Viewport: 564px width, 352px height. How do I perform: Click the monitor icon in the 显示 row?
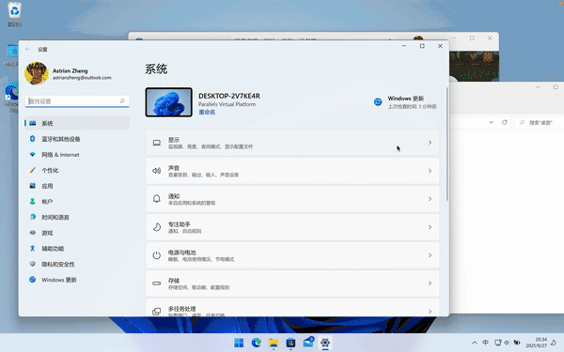pyautogui.click(x=156, y=143)
